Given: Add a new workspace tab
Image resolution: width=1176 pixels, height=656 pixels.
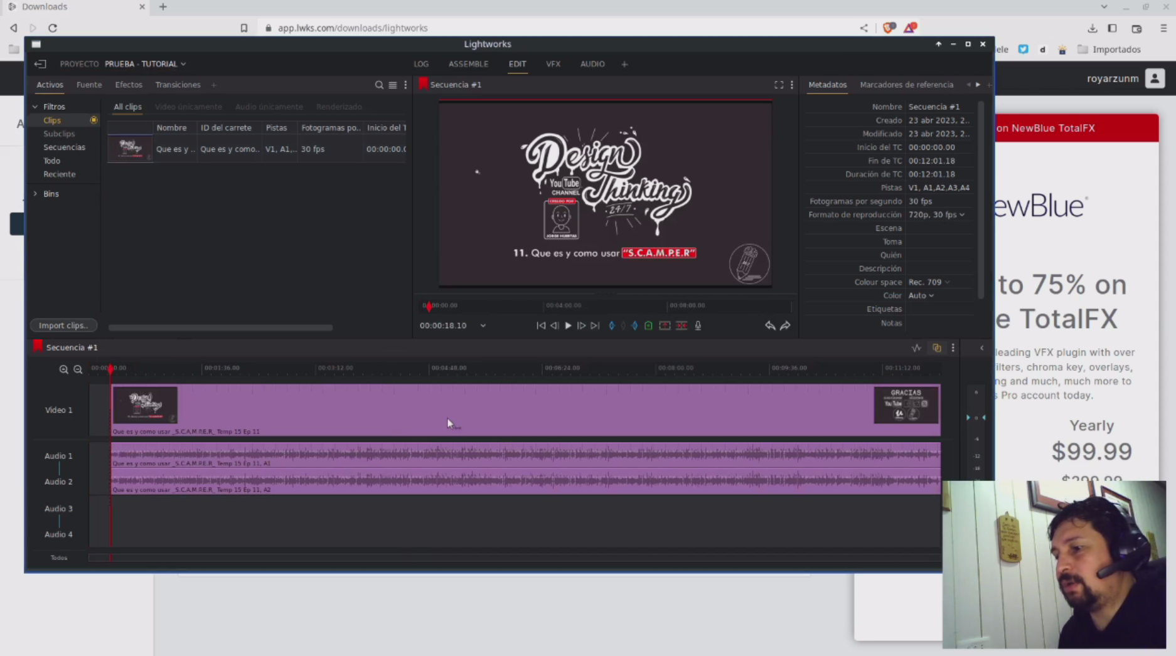Looking at the screenshot, I should (624, 64).
